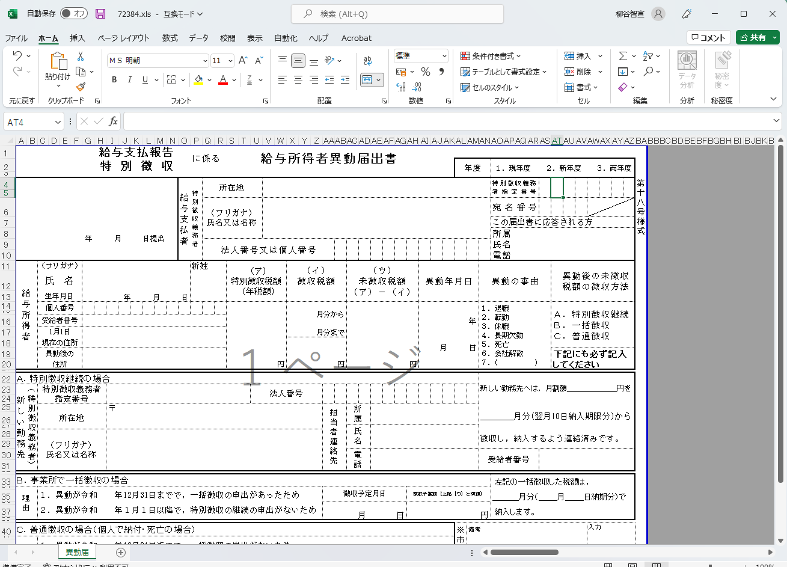Open the MS 明朝 font name dropdown
787x567 pixels.
(205, 61)
